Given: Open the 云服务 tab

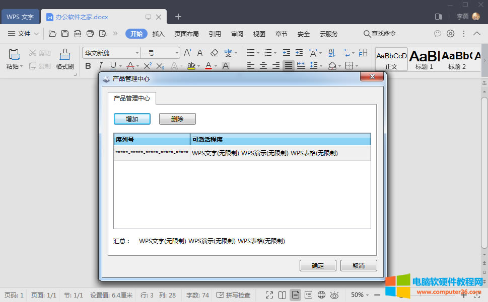Looking at the screenshot, I should click(329, 34).
